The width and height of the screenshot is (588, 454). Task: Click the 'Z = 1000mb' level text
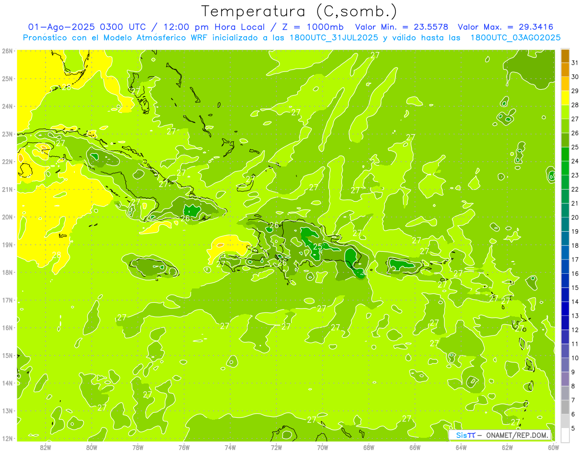click(x=312, y=27)
